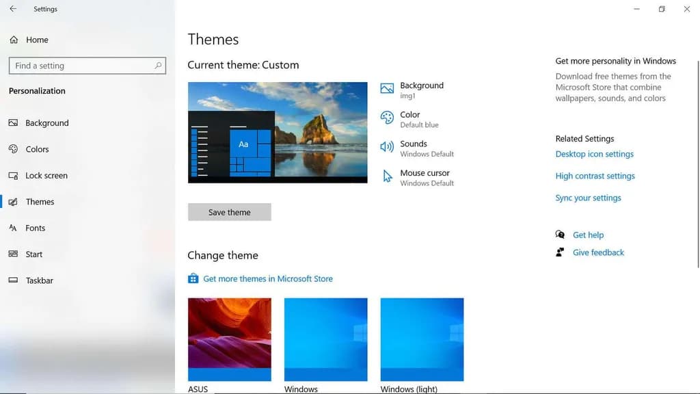
Task: Select the ASUS theme thumbnail
Action: pos(230,339)
